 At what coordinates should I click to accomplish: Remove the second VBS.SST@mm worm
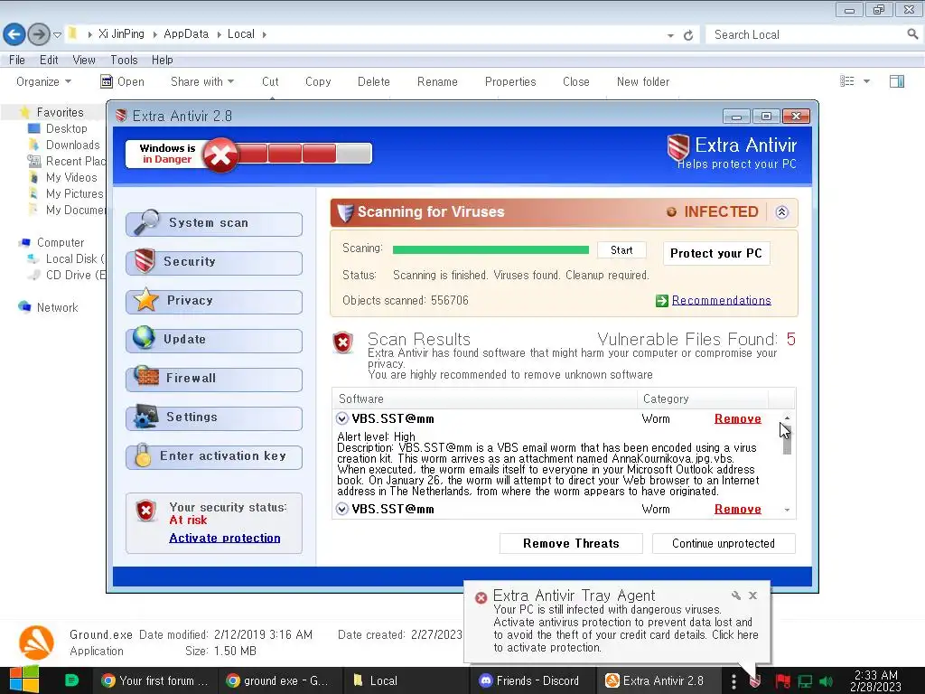click(x=737, y=509)
